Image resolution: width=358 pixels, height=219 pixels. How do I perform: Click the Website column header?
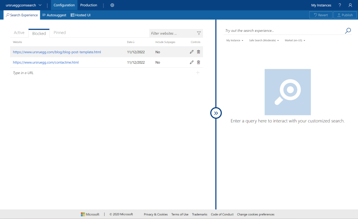click(x=17, y=42)
